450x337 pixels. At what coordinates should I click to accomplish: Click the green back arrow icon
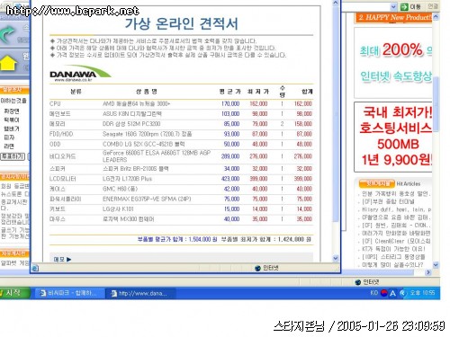coord(8,35)
